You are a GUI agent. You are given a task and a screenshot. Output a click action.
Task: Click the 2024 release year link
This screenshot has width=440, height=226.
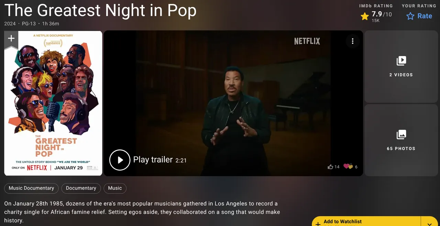pyautogui.click(x=10, y=24)
